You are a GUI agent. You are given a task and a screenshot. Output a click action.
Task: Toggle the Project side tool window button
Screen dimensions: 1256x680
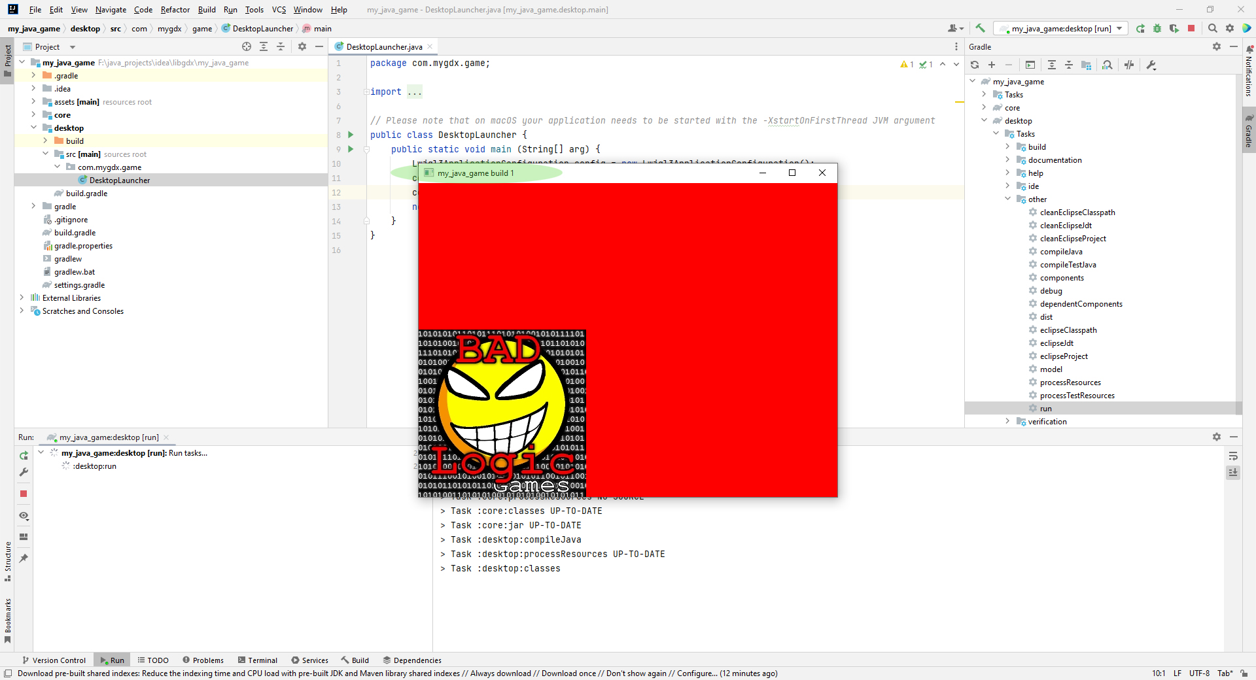(x=7, y=60)
